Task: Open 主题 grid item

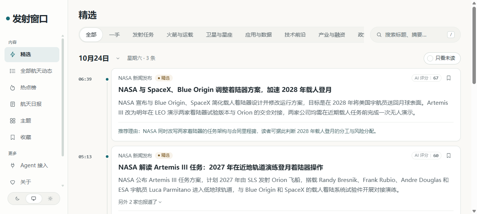Action: (x=32, y=121)
